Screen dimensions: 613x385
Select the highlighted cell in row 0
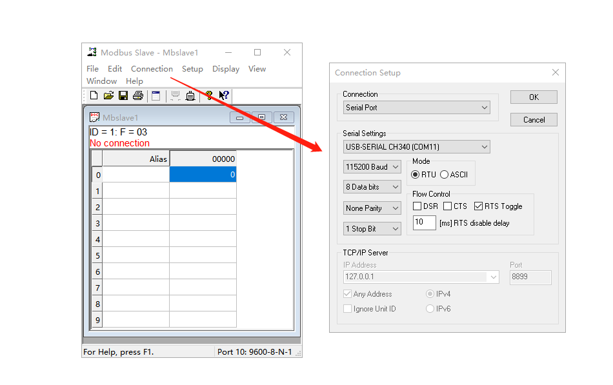(203, 175)
